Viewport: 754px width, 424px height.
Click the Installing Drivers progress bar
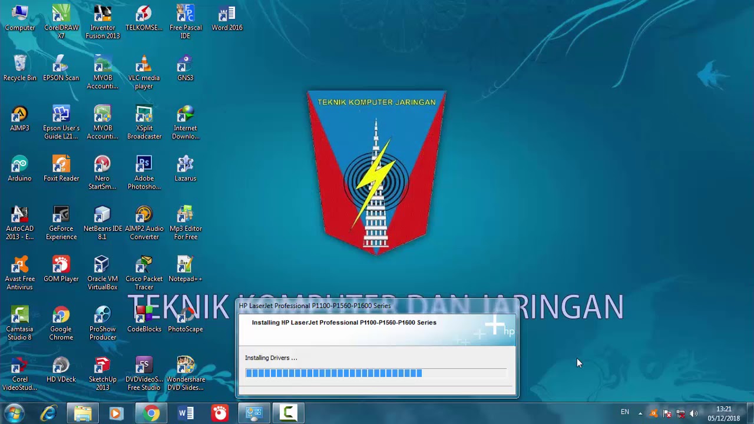click(376, 373)
